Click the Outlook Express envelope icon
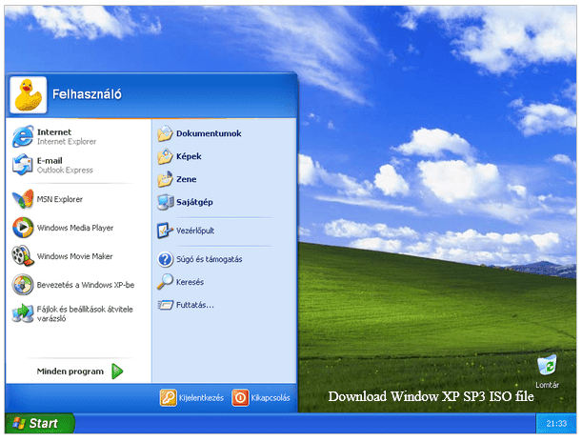Image resolution: width=582 pixels, height=442 pixels. pyautogui.click(x=23, y=165)
